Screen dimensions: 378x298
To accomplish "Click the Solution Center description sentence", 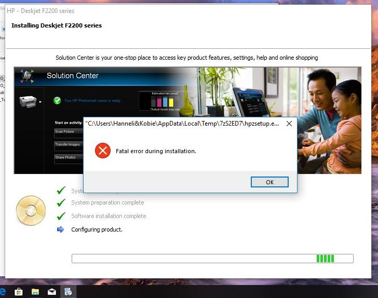I will coord(187,58).
